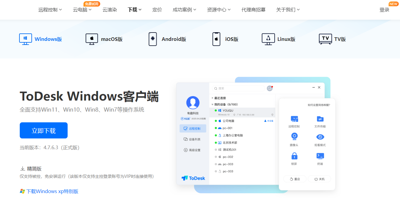Click the ToDesk logo in the preview
The height and width of the screenshot is (202, 400).
193,178
